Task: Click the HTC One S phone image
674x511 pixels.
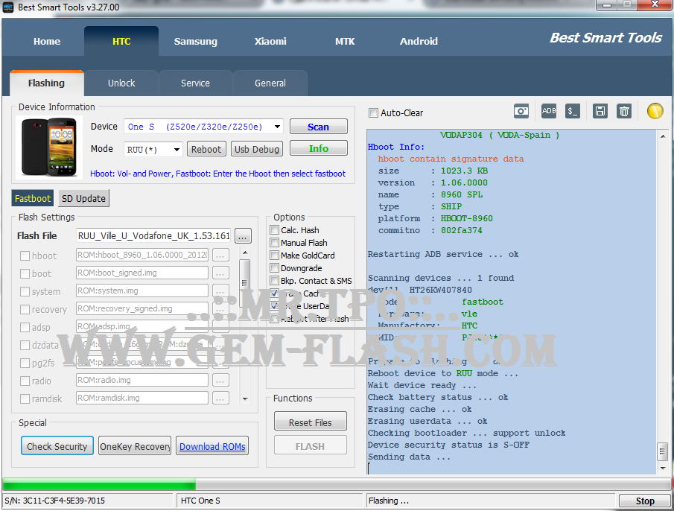Action: click(x=49, y=147)
